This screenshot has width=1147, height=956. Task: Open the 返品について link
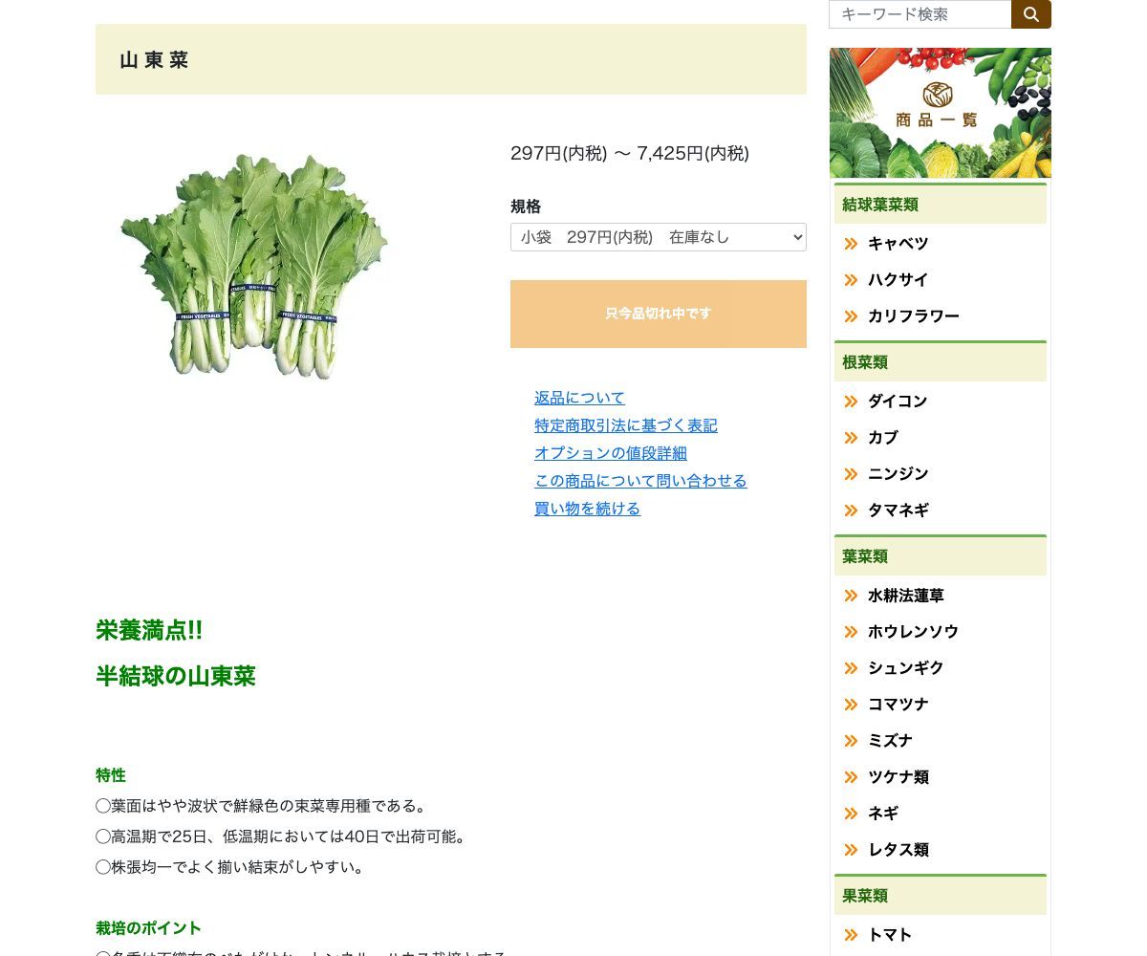point(579,398)
